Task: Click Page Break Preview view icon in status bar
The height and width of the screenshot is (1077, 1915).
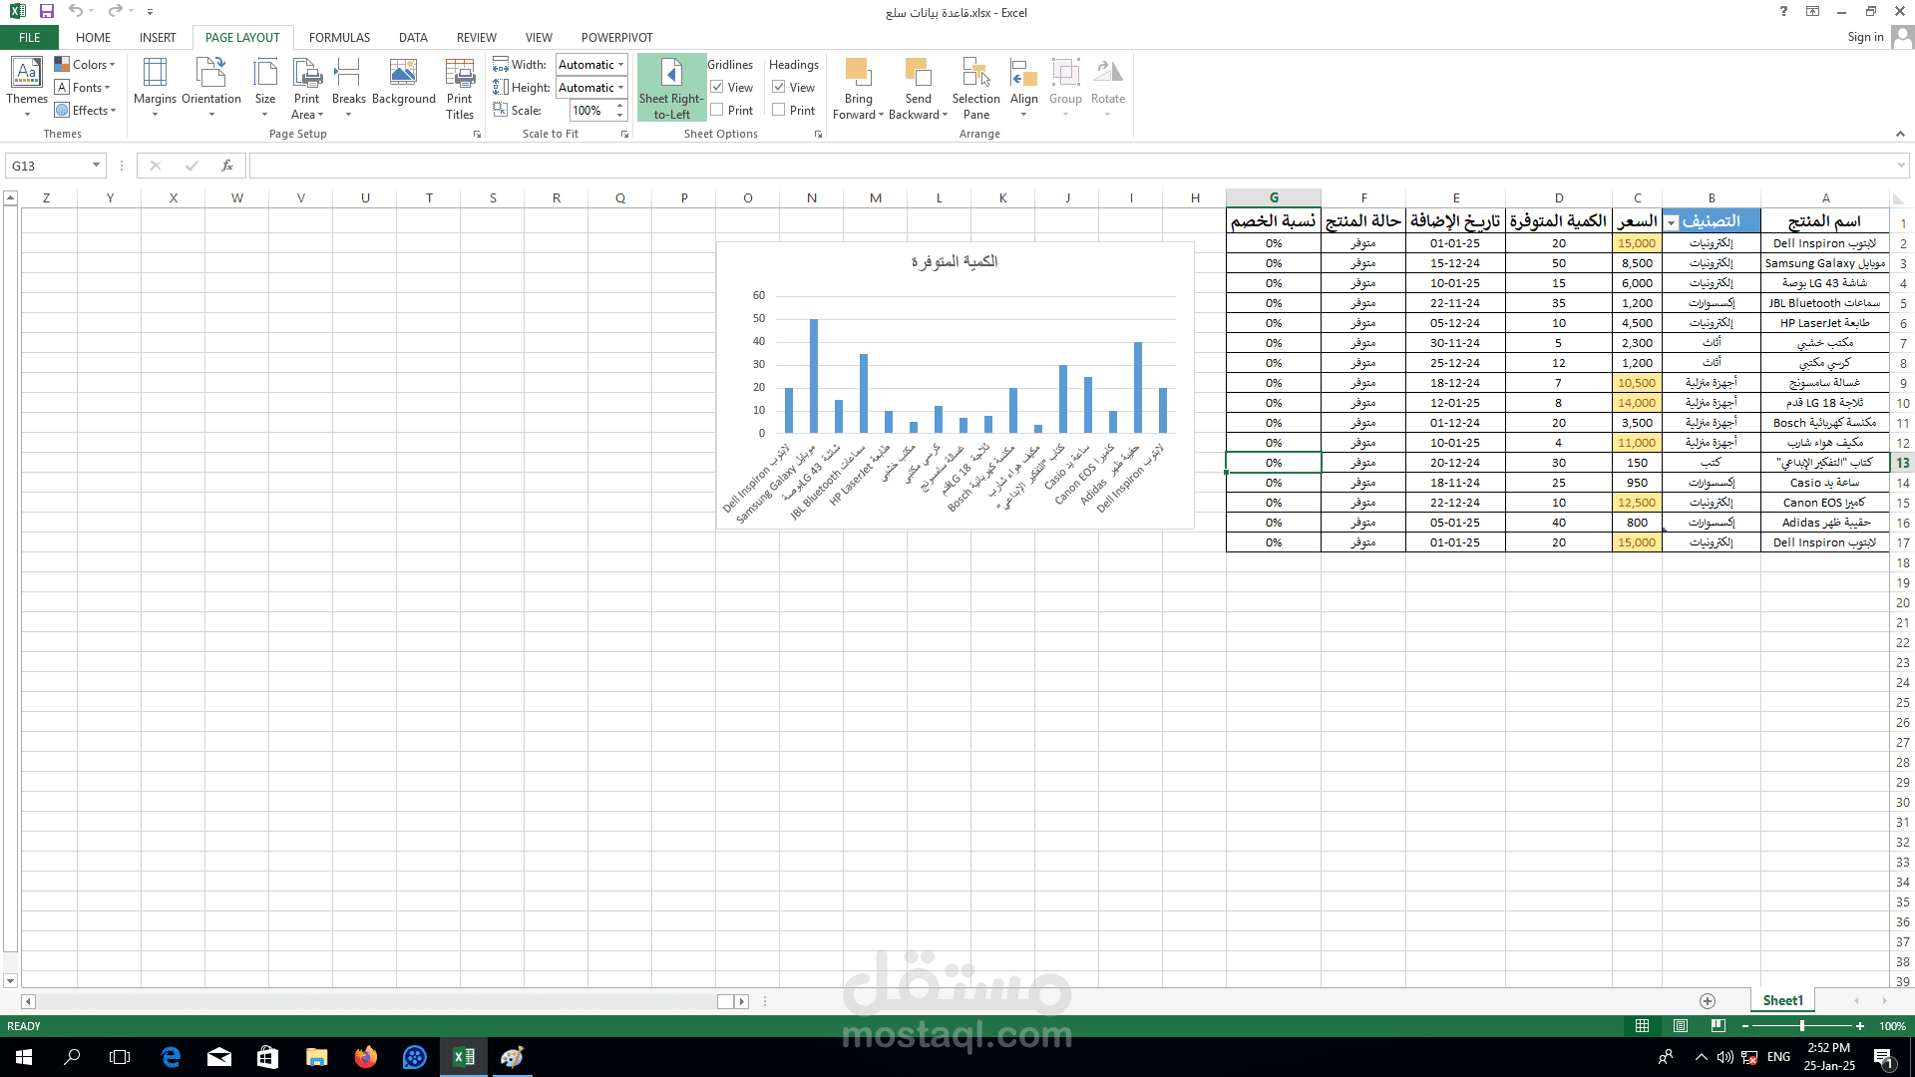Action: [1718, 1025]
